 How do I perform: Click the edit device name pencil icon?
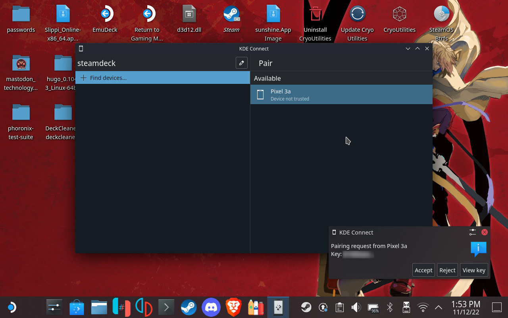tap(241, 63)
